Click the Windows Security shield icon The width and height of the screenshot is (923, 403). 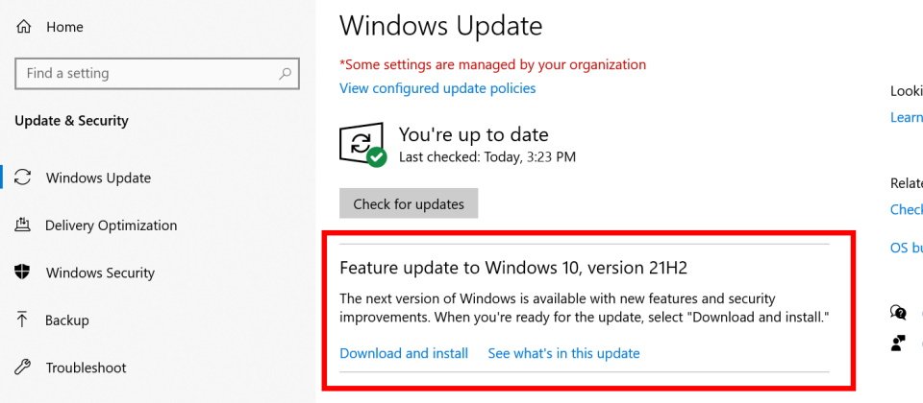[22, 272]
